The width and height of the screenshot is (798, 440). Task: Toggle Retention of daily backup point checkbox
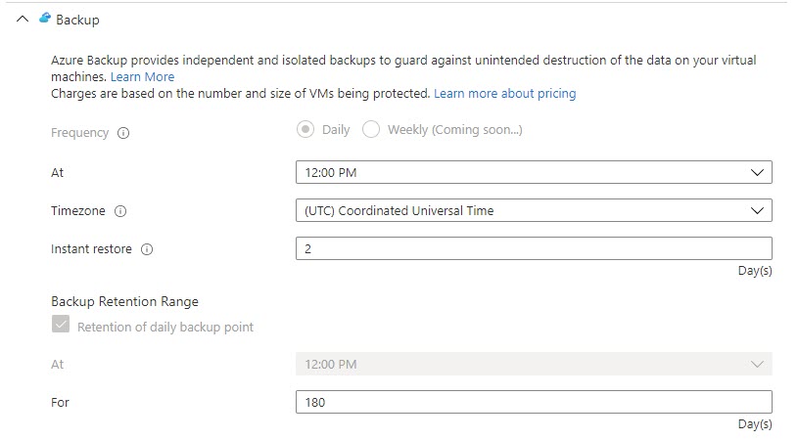click(x=61, y=324)
